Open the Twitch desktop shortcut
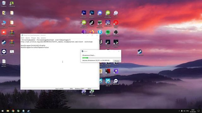This screenshot has width=202, height=113. 116,72
